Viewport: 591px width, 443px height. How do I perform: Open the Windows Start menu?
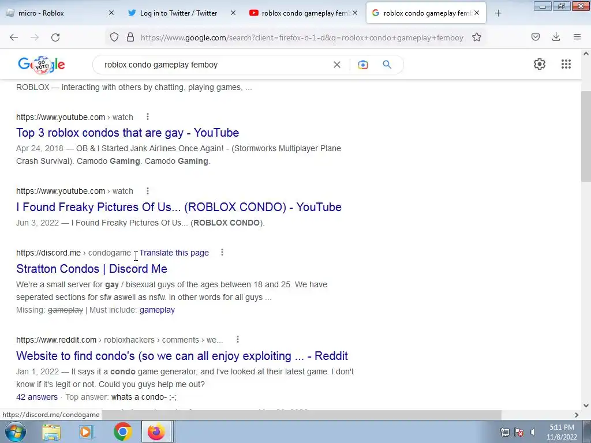coord(15,431)
